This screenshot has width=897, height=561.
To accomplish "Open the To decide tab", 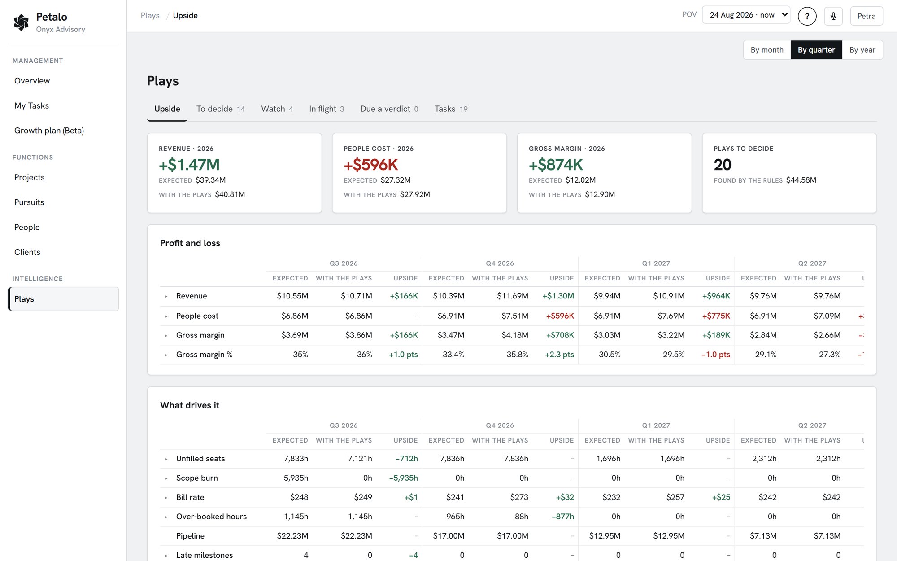I will coord(220,109).
